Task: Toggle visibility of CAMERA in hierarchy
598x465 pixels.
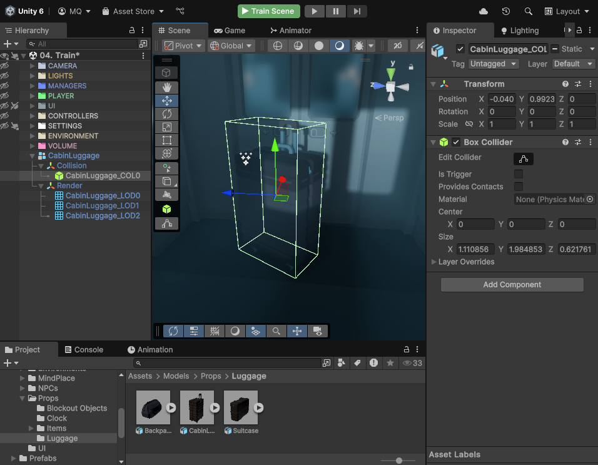Action: click(x=4, y=66)
